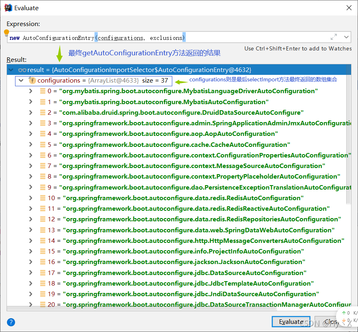Image resolution: width=358 pixels, height=332 pixels.
Task: Select row 6 ConfigurationPropertiesAutoConfiguration
Action: 179,155
